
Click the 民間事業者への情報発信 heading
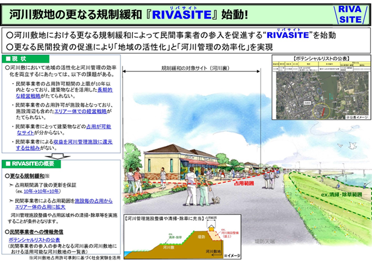pyautogui.click(x=34, y=232)
